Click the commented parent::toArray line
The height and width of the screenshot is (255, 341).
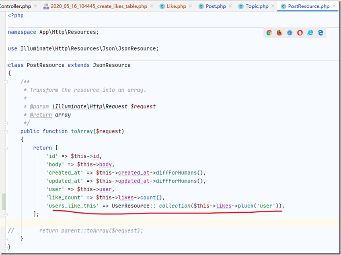(91, 230)
